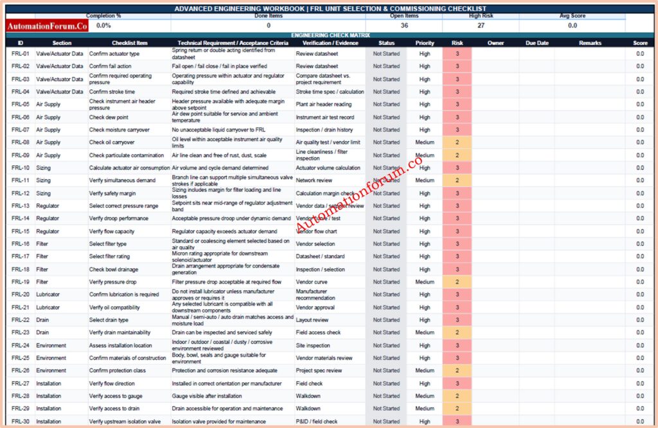Viewport: 658px width, 428px height.
Task: Open Status dropdown in row FRL-08
Action: point(386,142)
